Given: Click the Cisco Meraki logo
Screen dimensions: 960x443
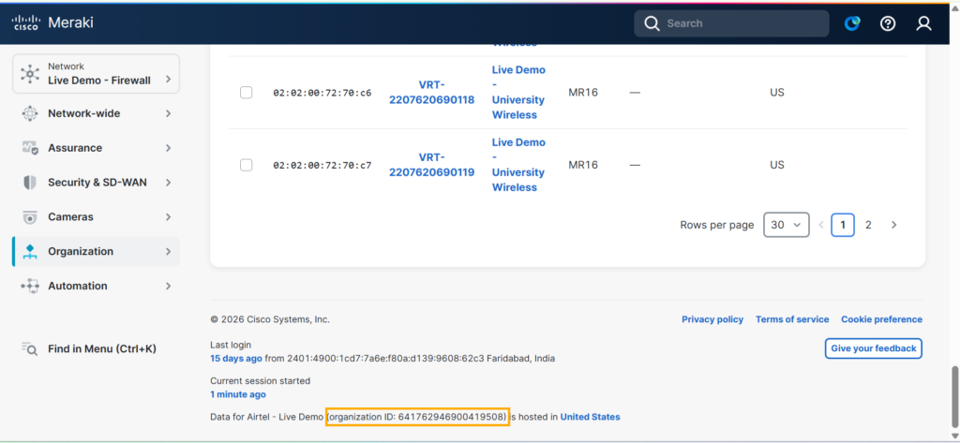Looking at the screenshot, I should click(52, 23).
